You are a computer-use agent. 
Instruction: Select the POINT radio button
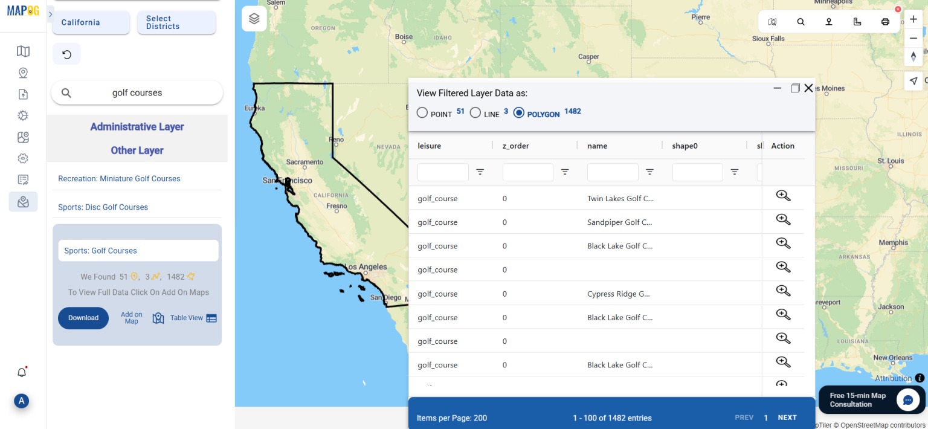pos(422,112)
